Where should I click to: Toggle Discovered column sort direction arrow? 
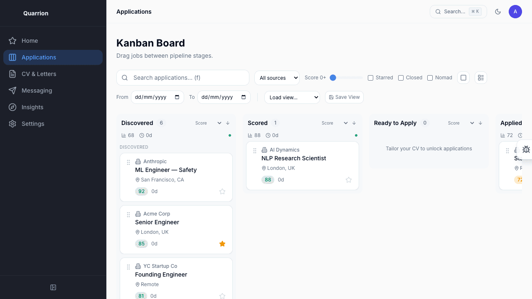tap(228, 123)
